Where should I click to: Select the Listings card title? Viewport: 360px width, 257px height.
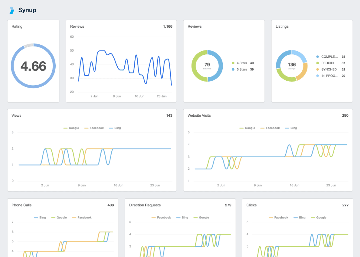282,26
